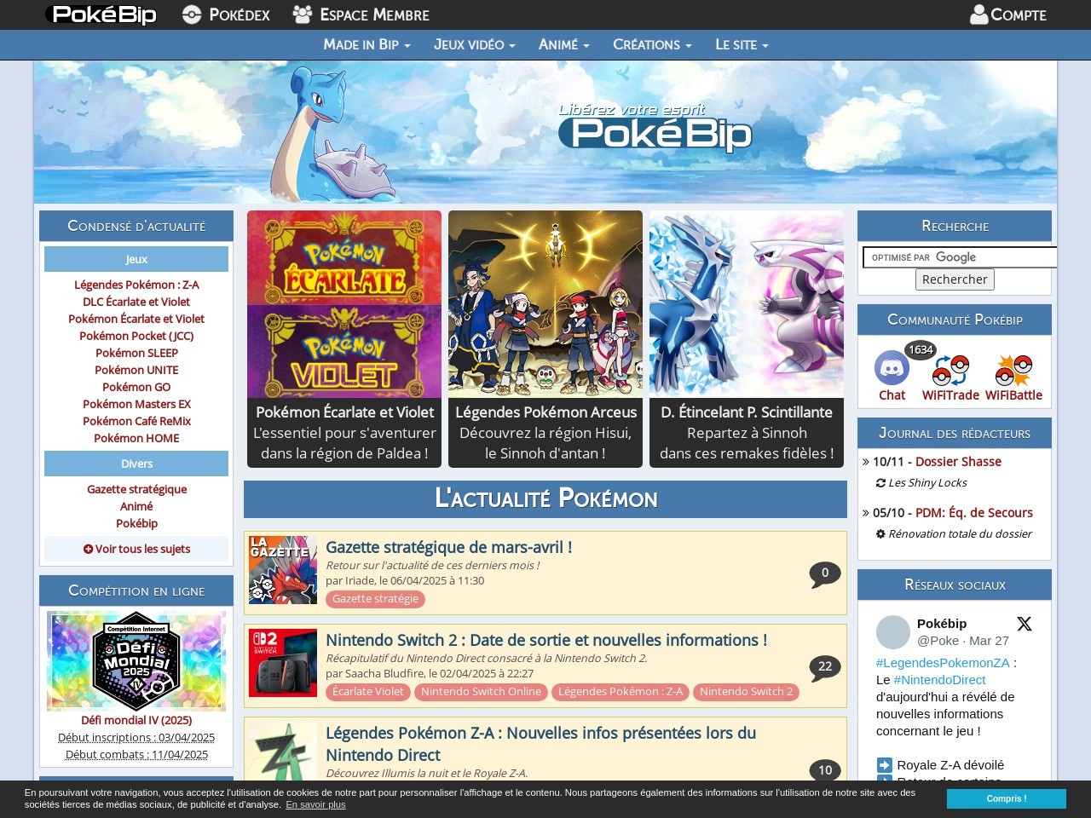This screenshot has width=1091, height=818.
Task: Open Nintendo Switch 2 release date article
Action: (x=546, y=640)
